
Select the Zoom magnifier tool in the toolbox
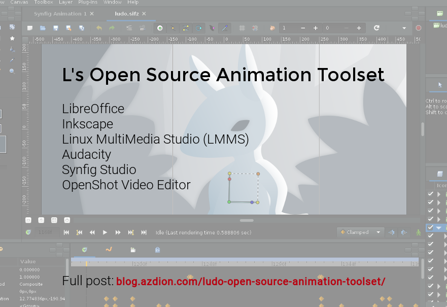(x=12, y=71)
